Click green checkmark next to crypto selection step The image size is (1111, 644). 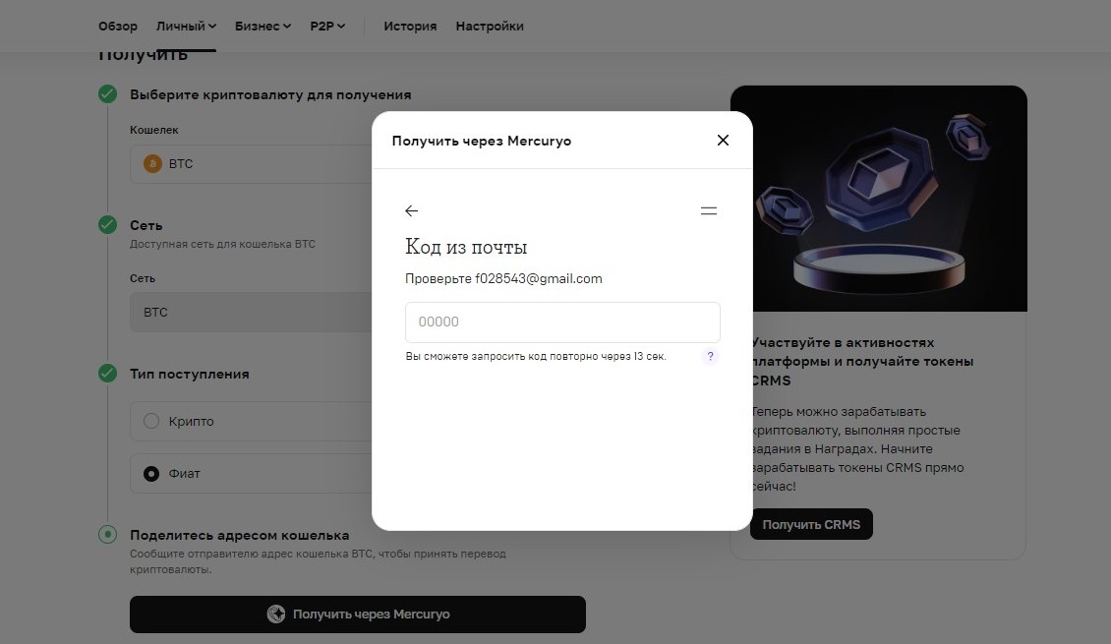[x=108, y=94]
